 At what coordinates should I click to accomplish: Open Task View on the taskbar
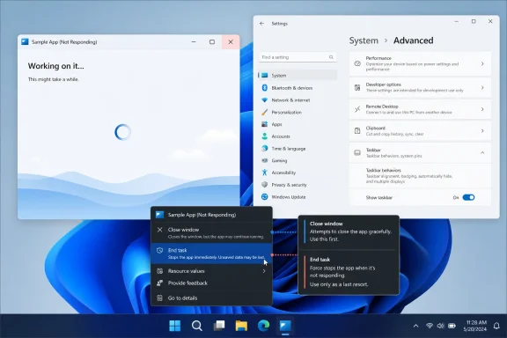pyautogui.click(x=219, y=326)
